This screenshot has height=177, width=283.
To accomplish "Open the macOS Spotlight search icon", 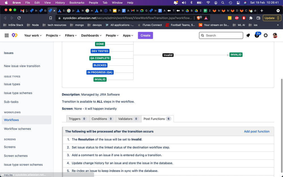I will click(223, 3).
